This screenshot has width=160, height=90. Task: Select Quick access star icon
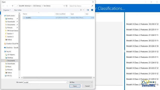(5, 15)
